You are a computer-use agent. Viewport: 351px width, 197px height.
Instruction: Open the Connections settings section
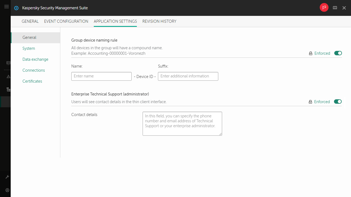coord(33,70)
